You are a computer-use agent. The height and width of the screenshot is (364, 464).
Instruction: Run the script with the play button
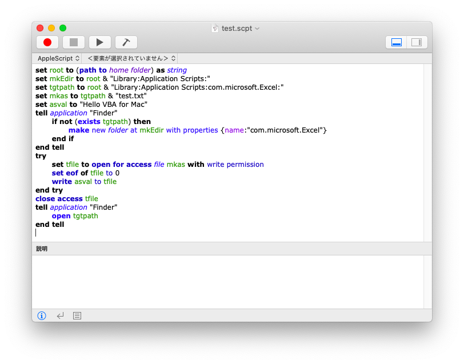[x=100, y=42]
